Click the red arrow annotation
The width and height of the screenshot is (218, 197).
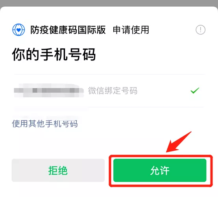[178, 142]
